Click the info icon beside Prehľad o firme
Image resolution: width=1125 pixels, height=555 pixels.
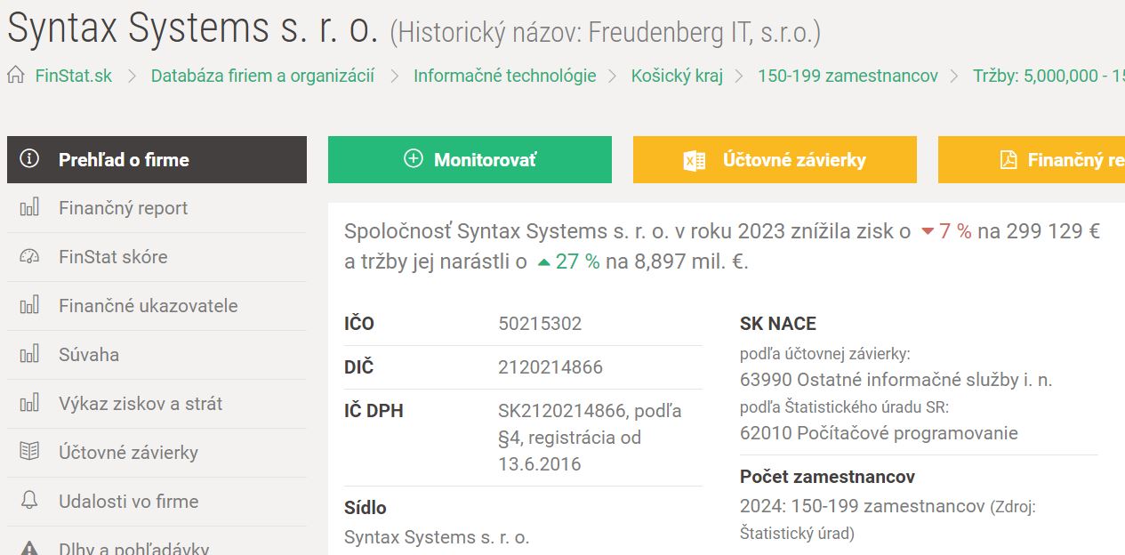[30, 159]
